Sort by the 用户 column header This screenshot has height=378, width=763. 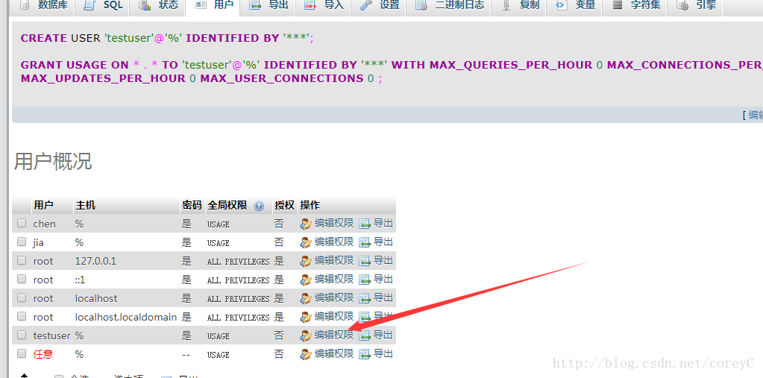[43, 205]
